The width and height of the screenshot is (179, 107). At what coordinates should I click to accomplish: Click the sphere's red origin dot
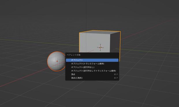[57, 61]
